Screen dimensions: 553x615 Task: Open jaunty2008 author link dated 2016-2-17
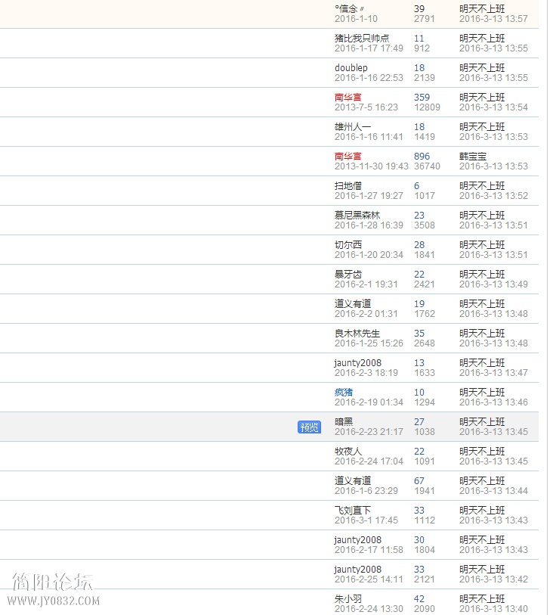pos(357,539)
